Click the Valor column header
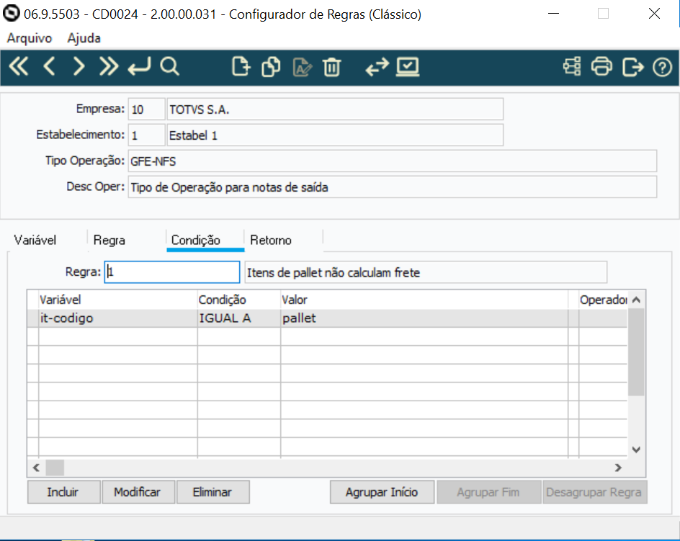 [424, 300]
